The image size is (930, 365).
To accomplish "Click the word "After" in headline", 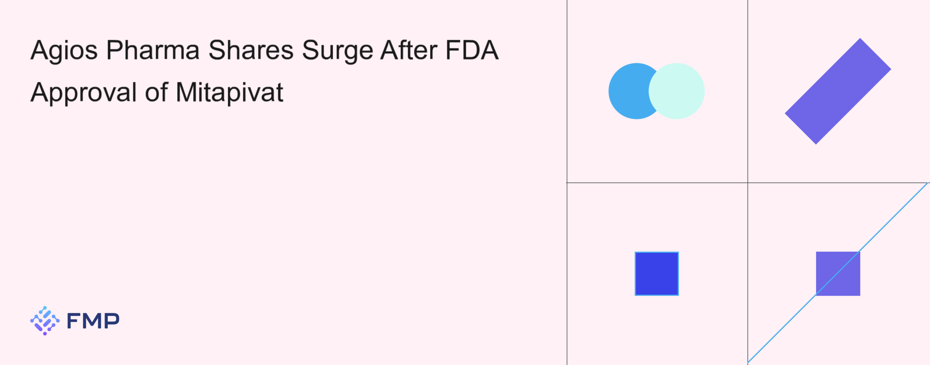I will (409, 50).
